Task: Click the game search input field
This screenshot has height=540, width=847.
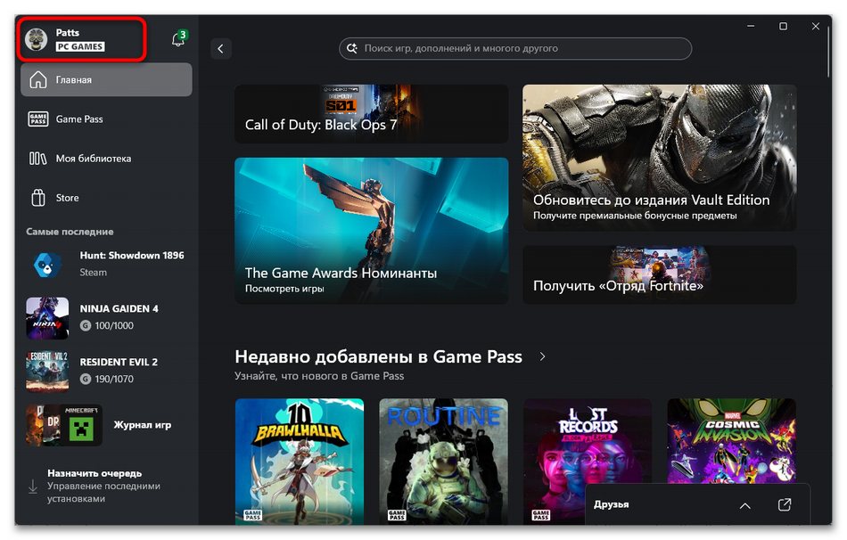Action: click(x=515, y=48)
